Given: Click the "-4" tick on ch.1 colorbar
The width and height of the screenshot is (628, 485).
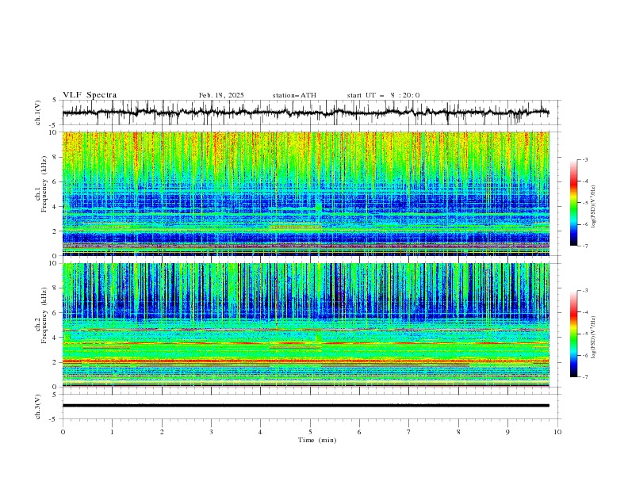Looking at the screenshot, I should click(x=584, y=181).
